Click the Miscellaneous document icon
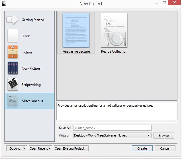Screen dimensions: 182x159 click(13, 100)
